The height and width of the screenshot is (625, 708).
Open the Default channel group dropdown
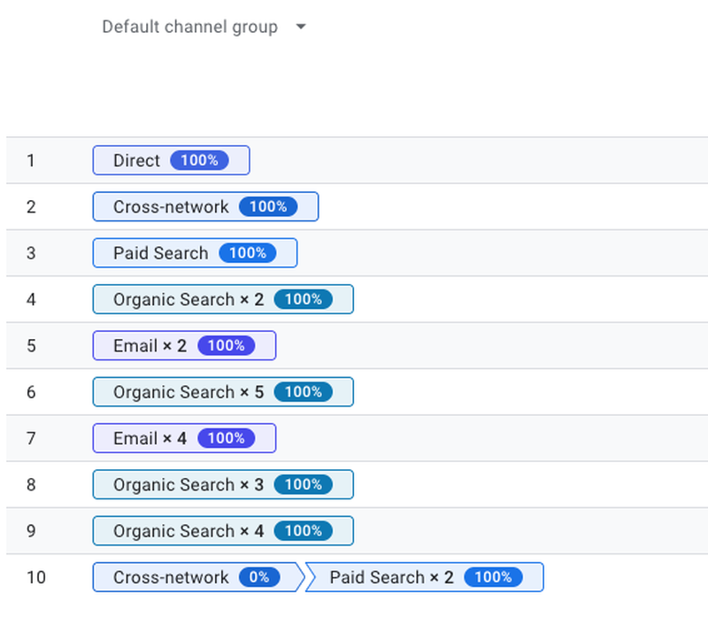tap(204, 27)
